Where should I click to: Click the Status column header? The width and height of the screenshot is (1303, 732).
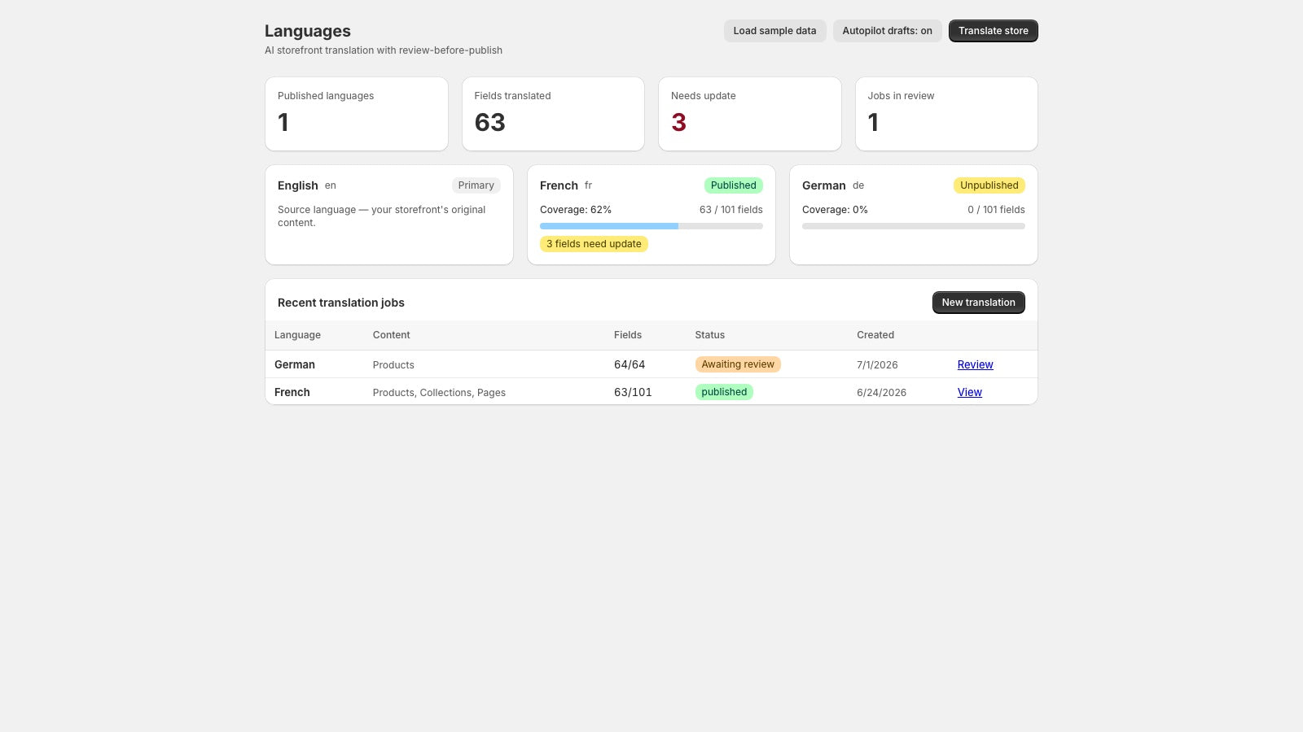click(x=709, y=335)
